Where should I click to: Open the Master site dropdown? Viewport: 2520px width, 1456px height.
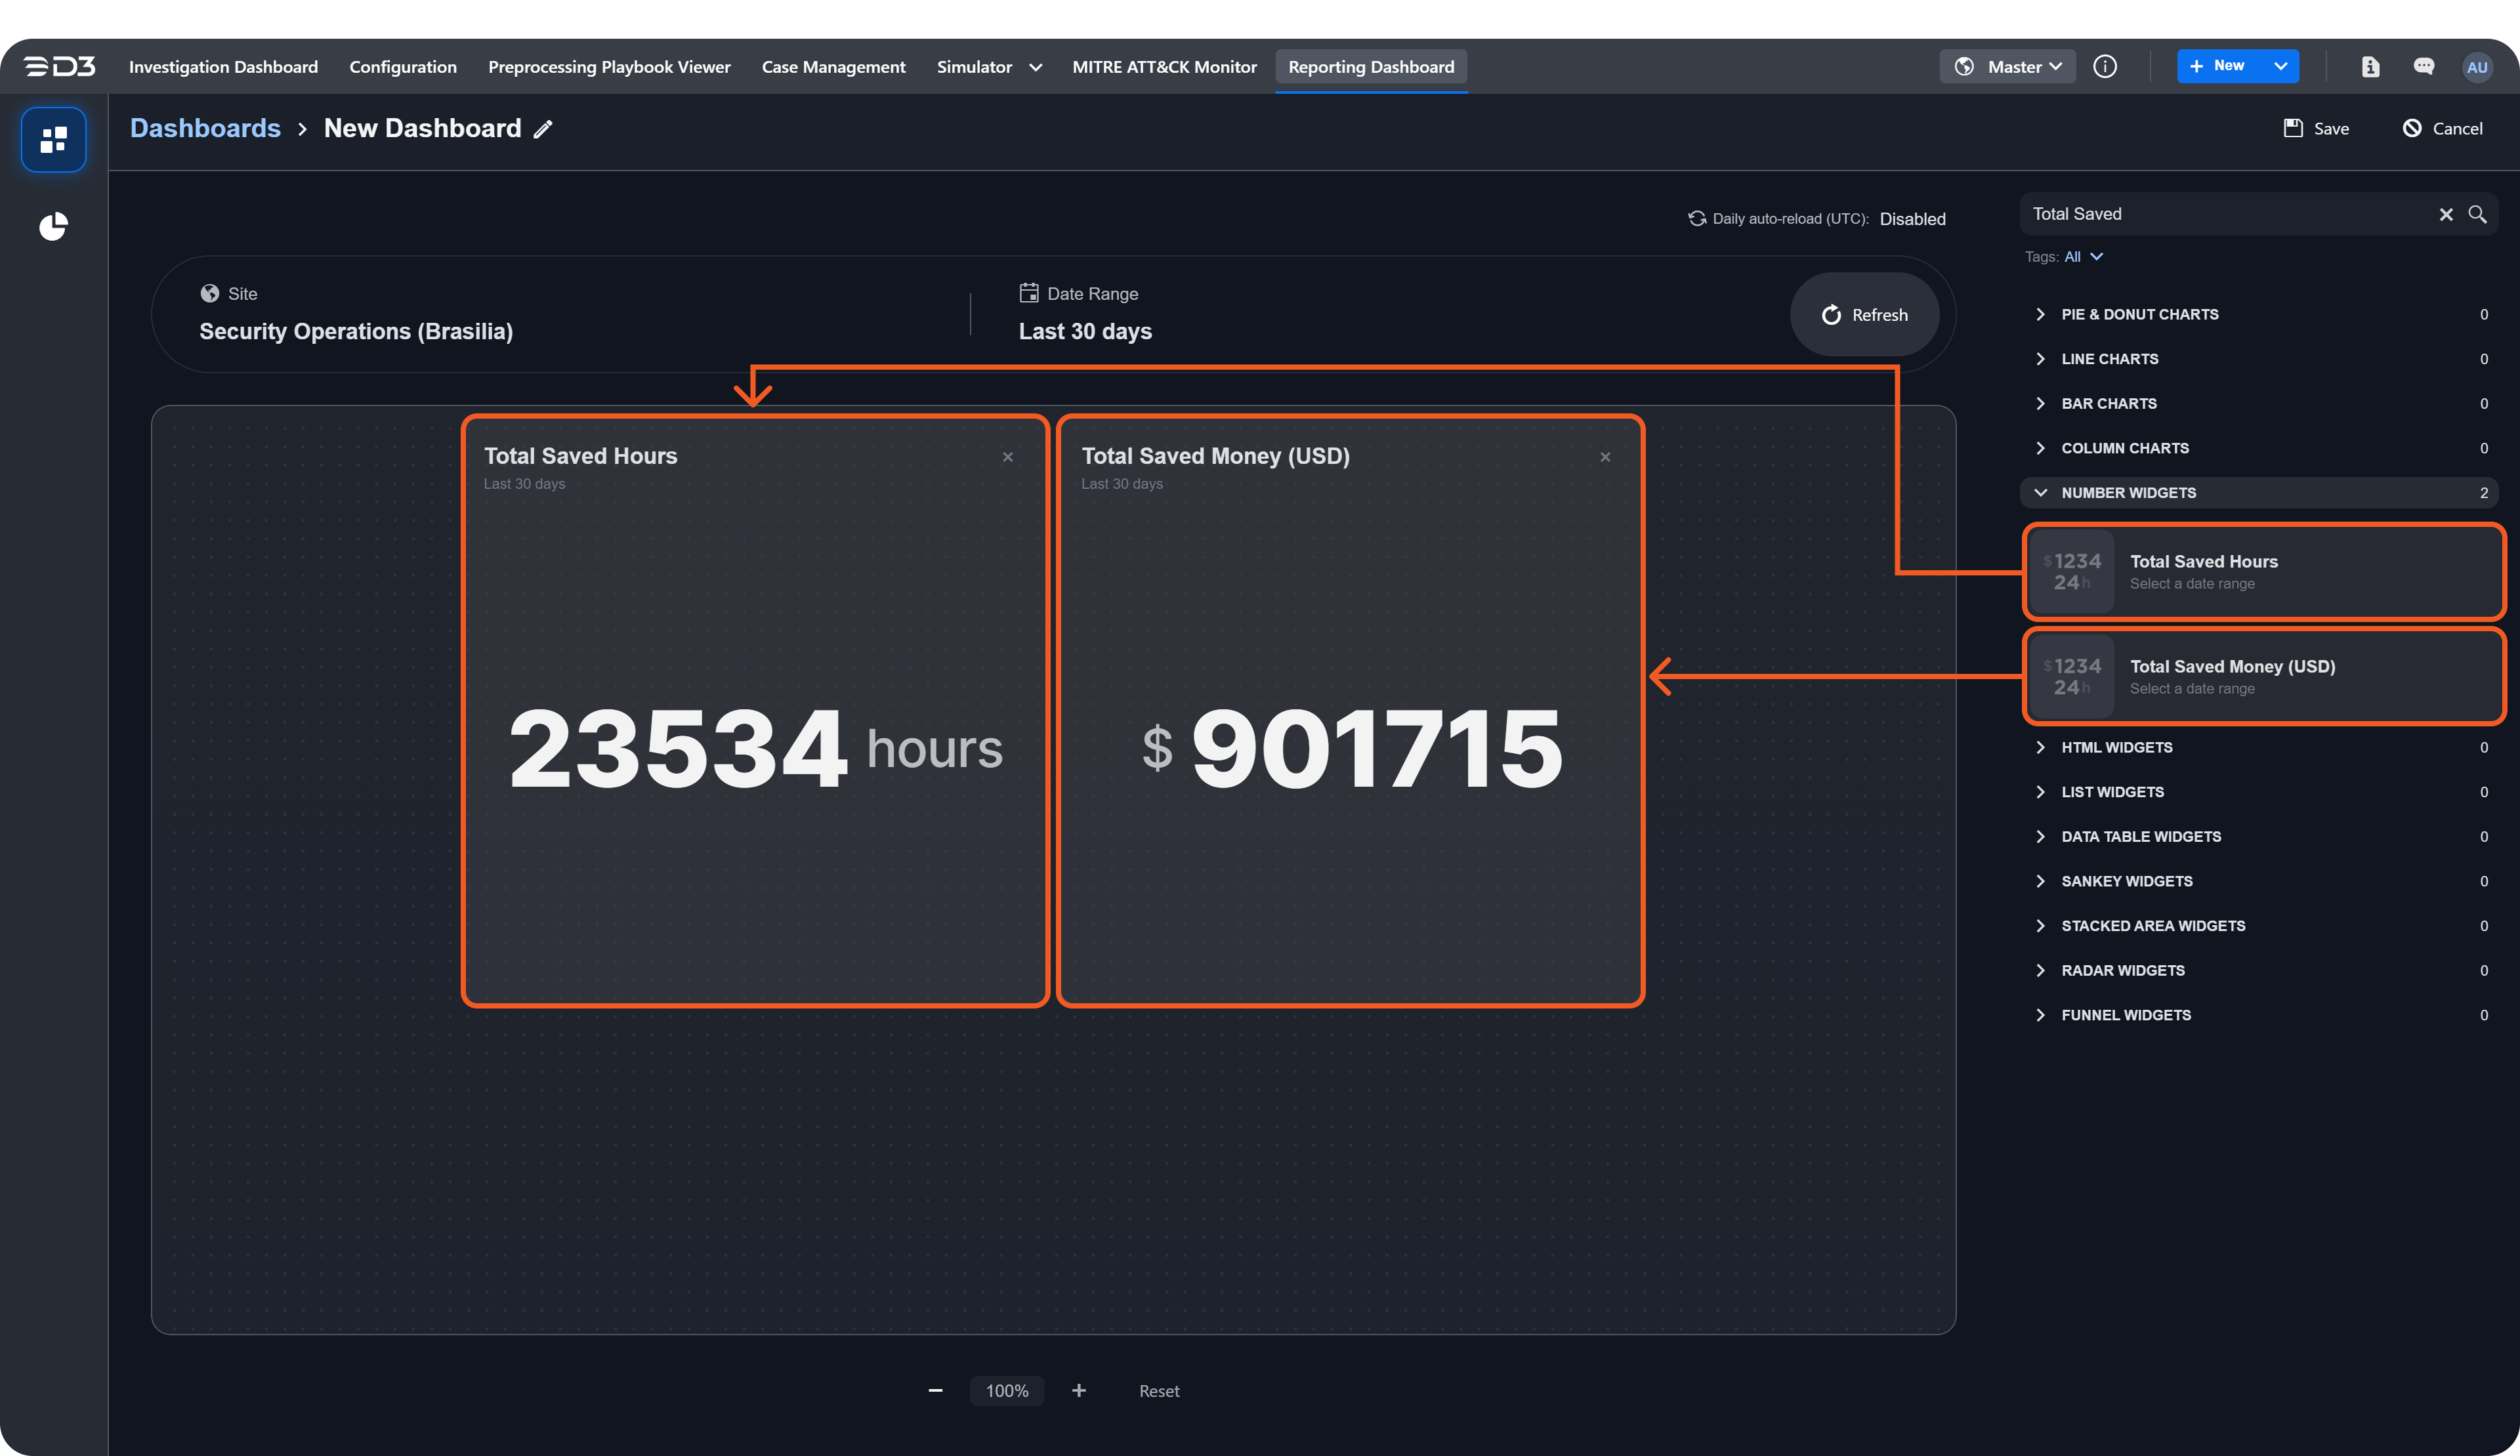[2008, 67]
